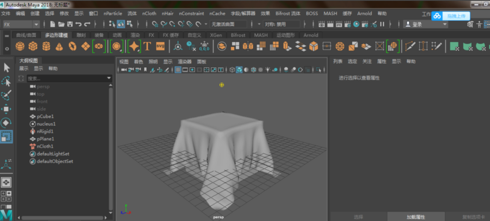The image size is (490, 221).
Task: Create a polygon disc from the shelf
Action: pos(99,46)
